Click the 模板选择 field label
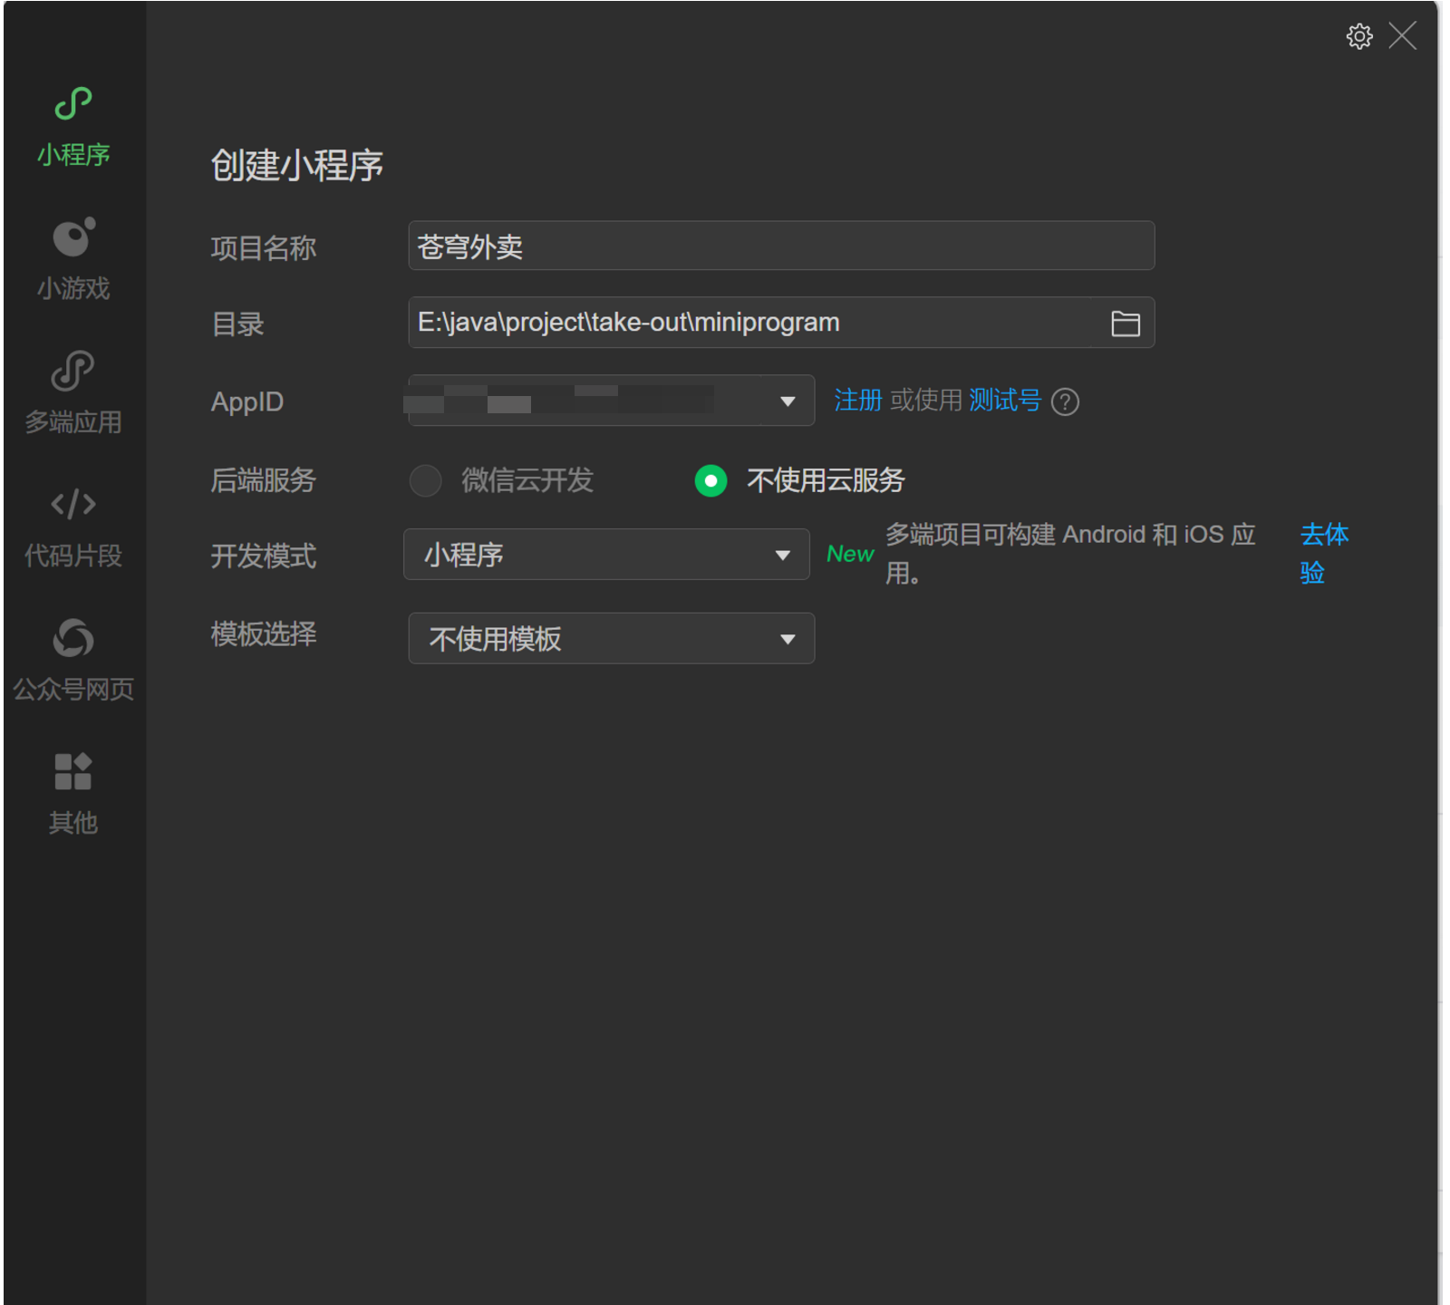The width and height of the screenshot is (1450, 1305). (264, 633)
